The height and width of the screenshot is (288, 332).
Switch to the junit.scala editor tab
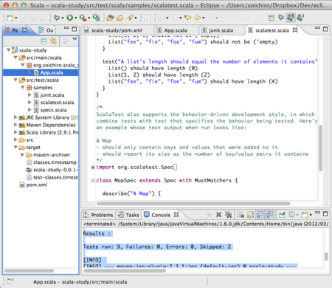(221, 30)
